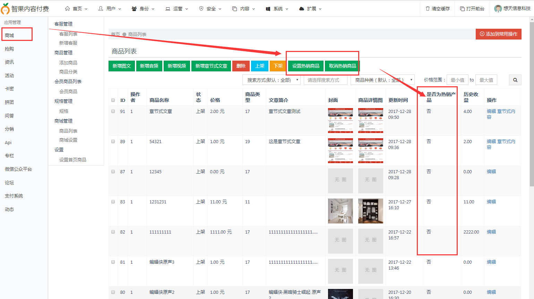Select 微信公众平台 in the left sidebar
The width and height of the screenshot is (534, 299).
point(18,169)
